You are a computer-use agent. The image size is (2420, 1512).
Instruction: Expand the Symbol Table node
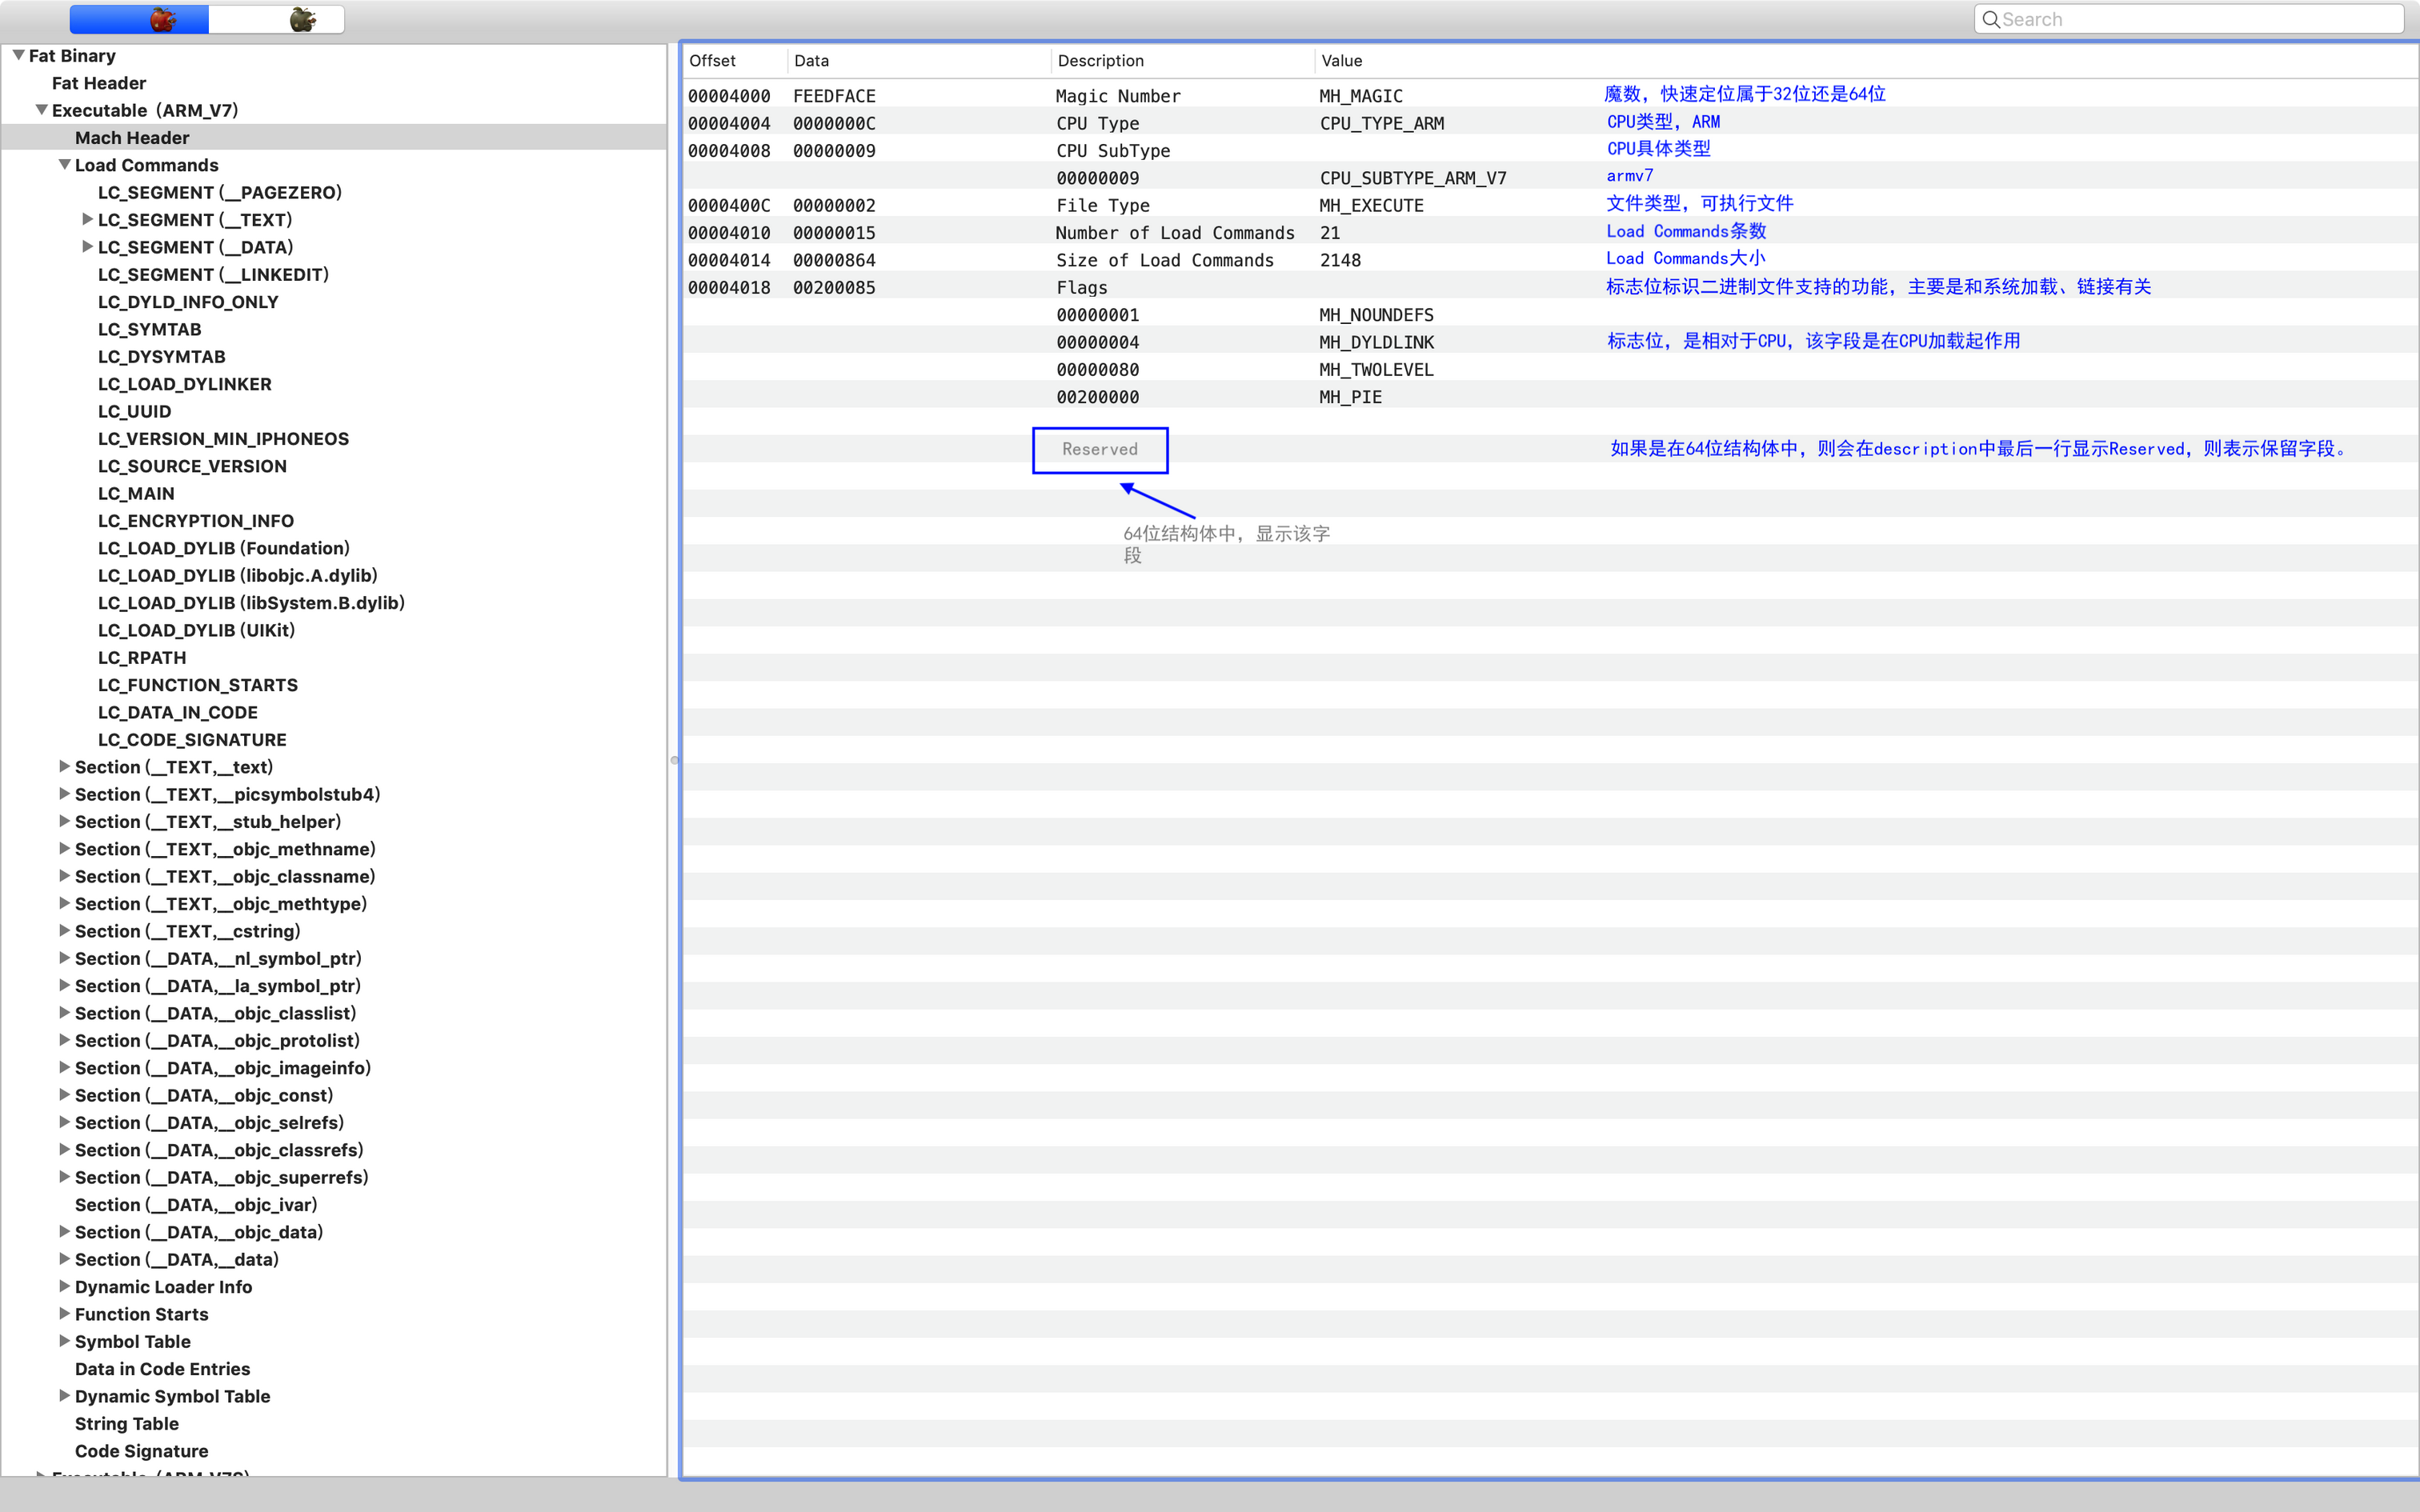(64, 1341)
